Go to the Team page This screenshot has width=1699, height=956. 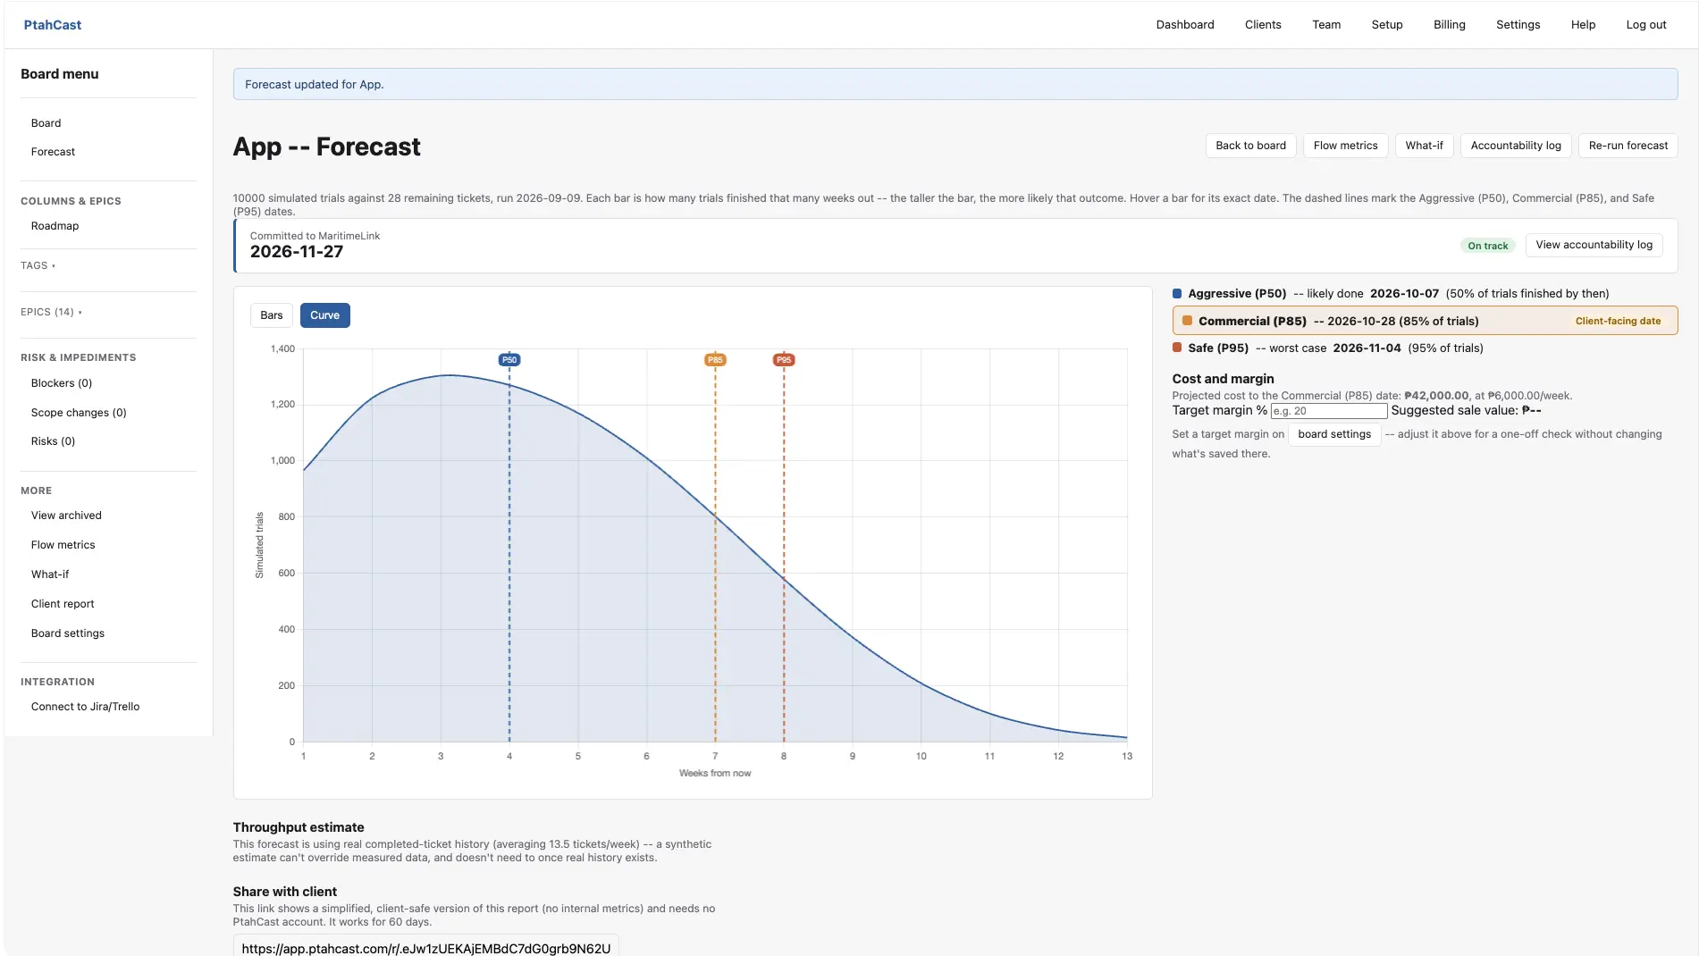[1325, 25]
